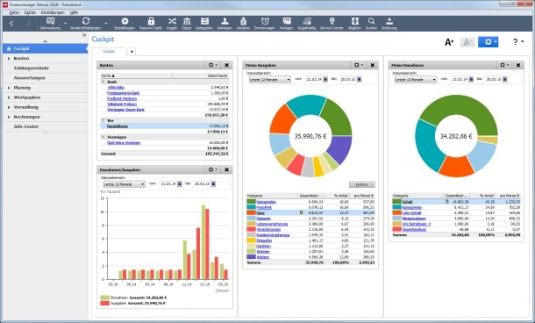Open Einstellungen gear in the toolbar
535x323 pixels.
(x=125, y=21)
